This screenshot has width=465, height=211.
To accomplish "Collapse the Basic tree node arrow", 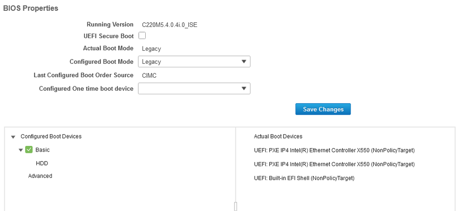I will pyautogui.click(x=20, y=150).
